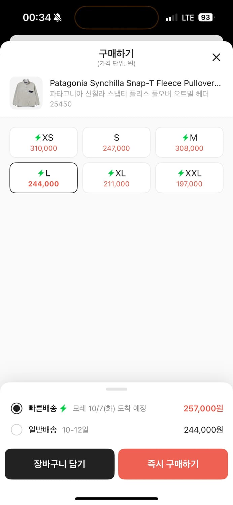Tap the green lightning icon beside 빠른배송

63,409
